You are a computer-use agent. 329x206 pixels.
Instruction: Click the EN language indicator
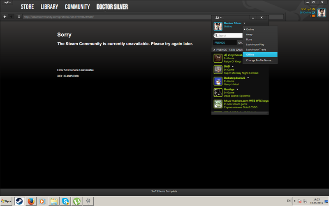(x=289, y=201)
